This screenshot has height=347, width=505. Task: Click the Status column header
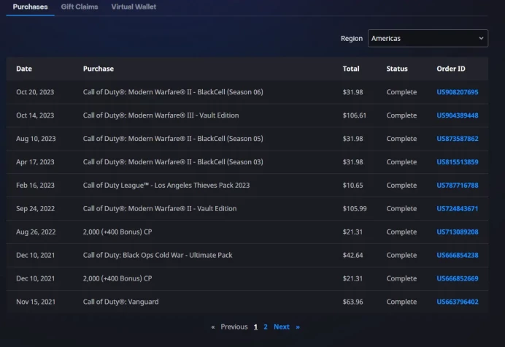(x=397, y=69)
